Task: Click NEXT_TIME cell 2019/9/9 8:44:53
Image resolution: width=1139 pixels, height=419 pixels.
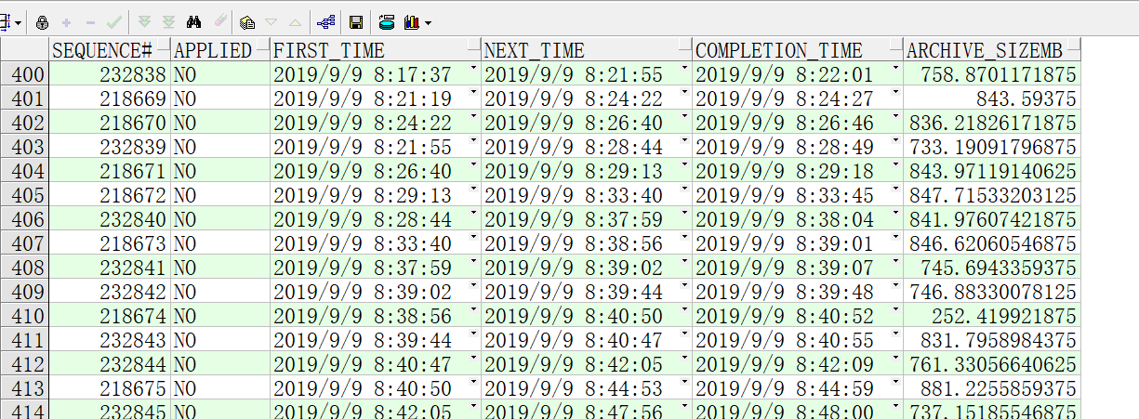Action: click(x=587, y=388)
